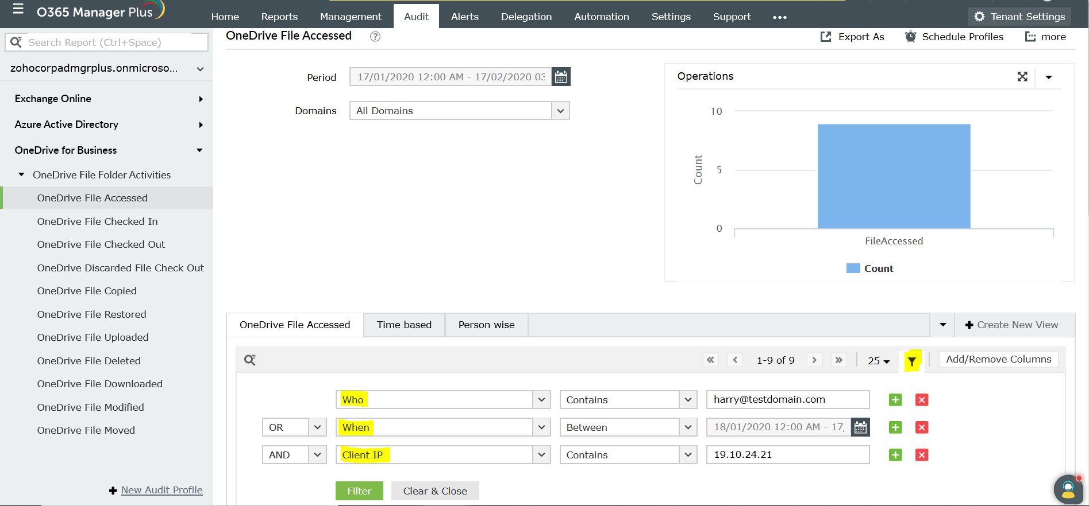The width and height of the screenshot is (1089, 506).
Task: Toggle the Count legend swatch
Action: pos(853,268)
